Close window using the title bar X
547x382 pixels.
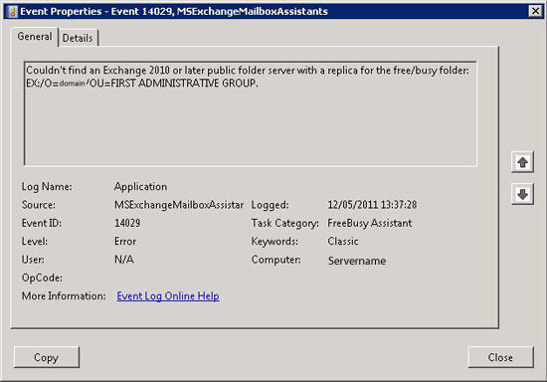click(535, 11)
